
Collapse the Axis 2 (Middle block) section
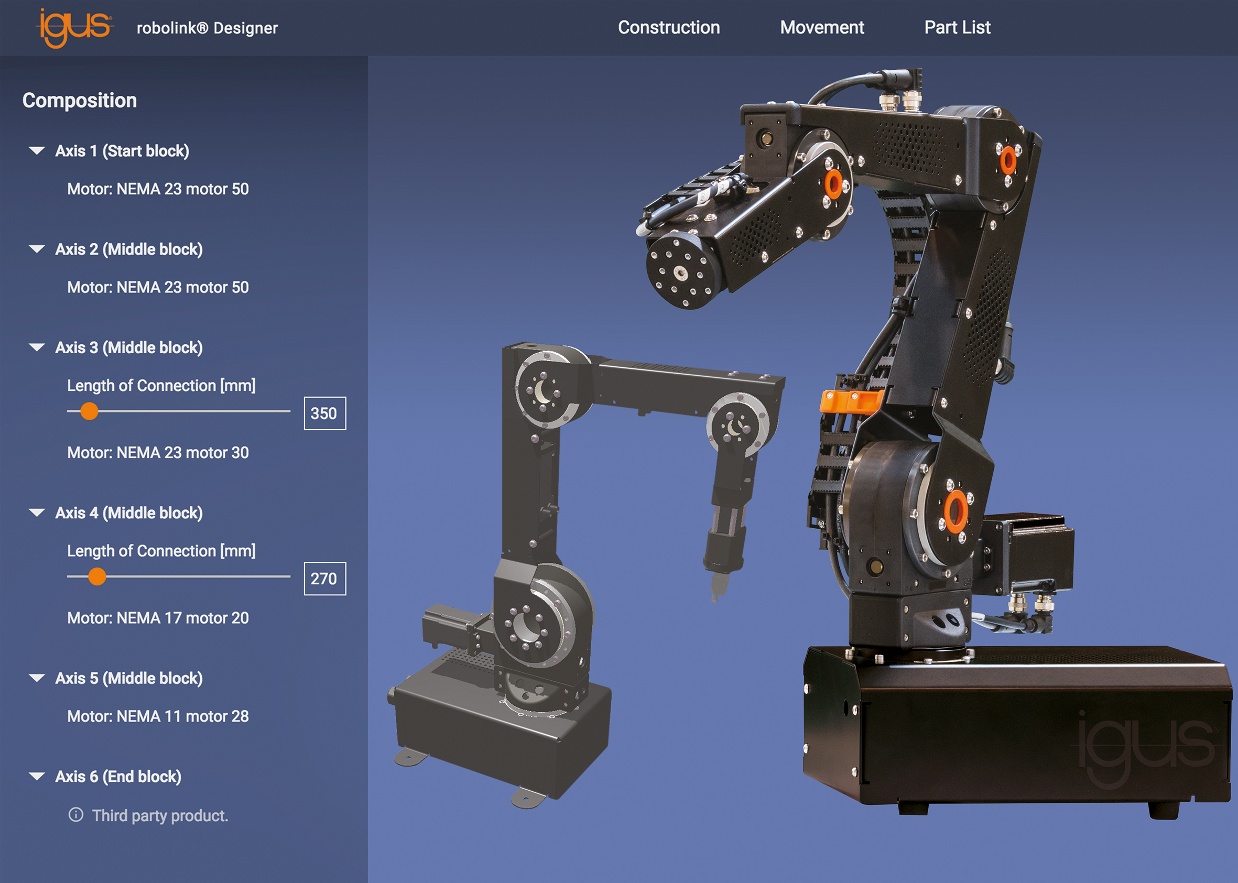point(37,249)
